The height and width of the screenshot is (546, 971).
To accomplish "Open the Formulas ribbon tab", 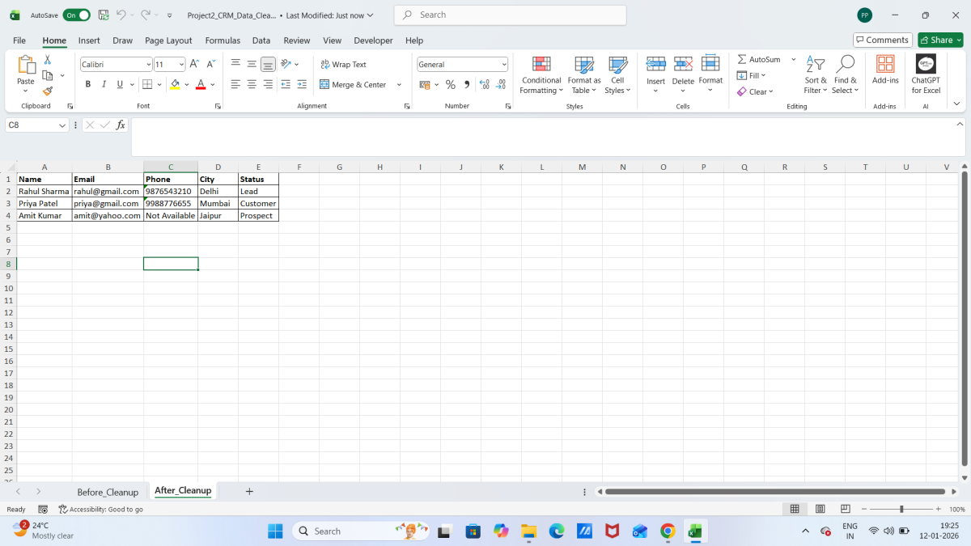I will point(223,40).
